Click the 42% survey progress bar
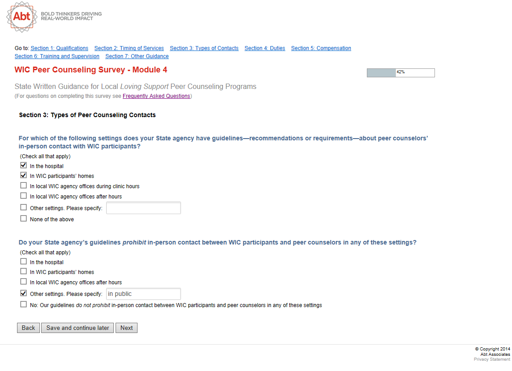 point(400,73)
